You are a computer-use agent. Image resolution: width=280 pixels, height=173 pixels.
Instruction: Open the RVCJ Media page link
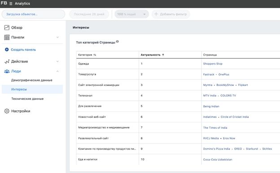point(211,138)
